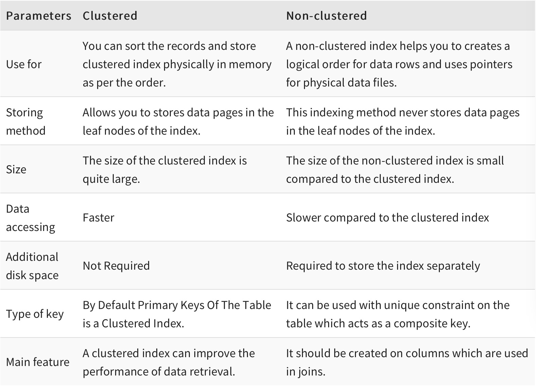Select the 'Size' row label
The image size is (536, 386).
(x=16, y=169)
